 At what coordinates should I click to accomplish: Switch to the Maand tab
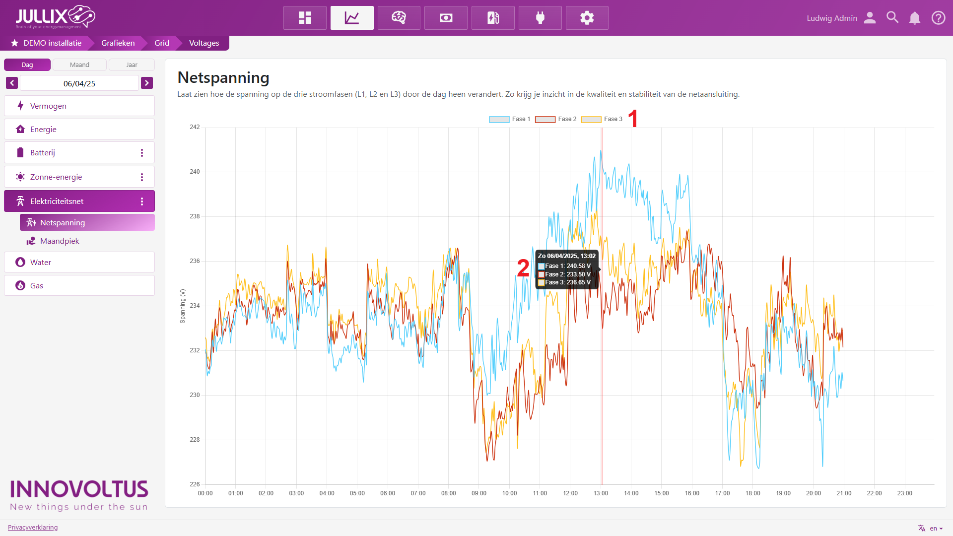click(79, 65)
